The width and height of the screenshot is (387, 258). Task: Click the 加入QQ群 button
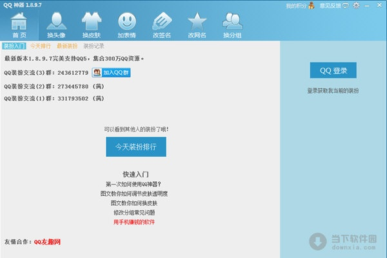click(112, 73)
